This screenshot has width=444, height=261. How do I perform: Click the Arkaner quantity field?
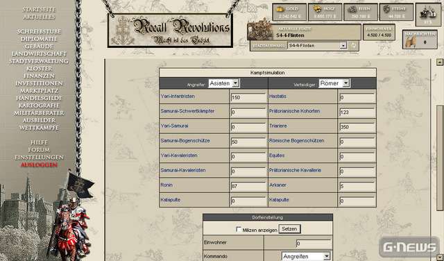pos(357,186)
